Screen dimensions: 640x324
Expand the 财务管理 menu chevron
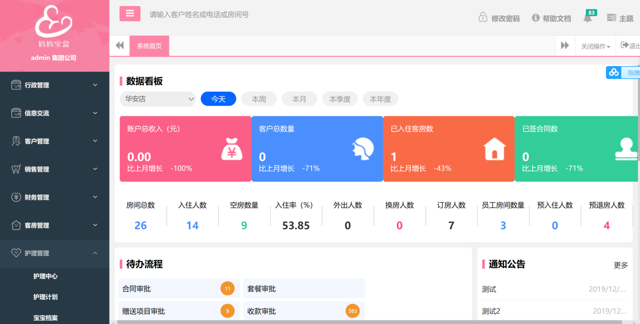[95, 197]
